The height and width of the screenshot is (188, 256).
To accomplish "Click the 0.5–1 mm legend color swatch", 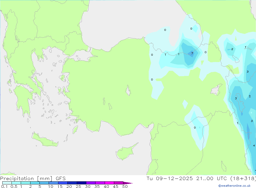I will click(x=16, y=183).
